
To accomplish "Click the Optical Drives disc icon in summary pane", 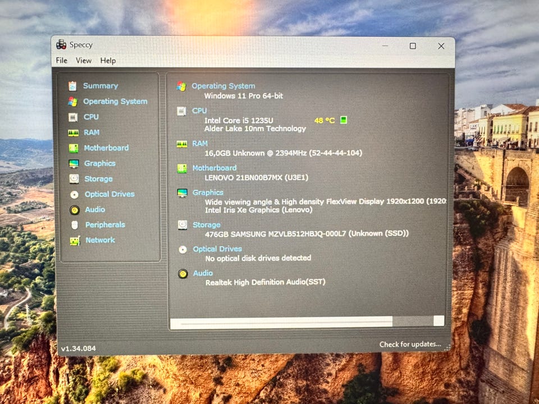I will pos(182,250).
